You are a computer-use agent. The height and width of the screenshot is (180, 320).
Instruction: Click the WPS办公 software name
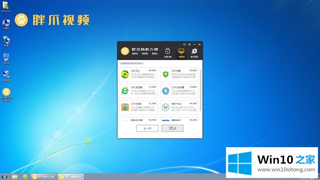pyautogui.click(x=176, y=104)
